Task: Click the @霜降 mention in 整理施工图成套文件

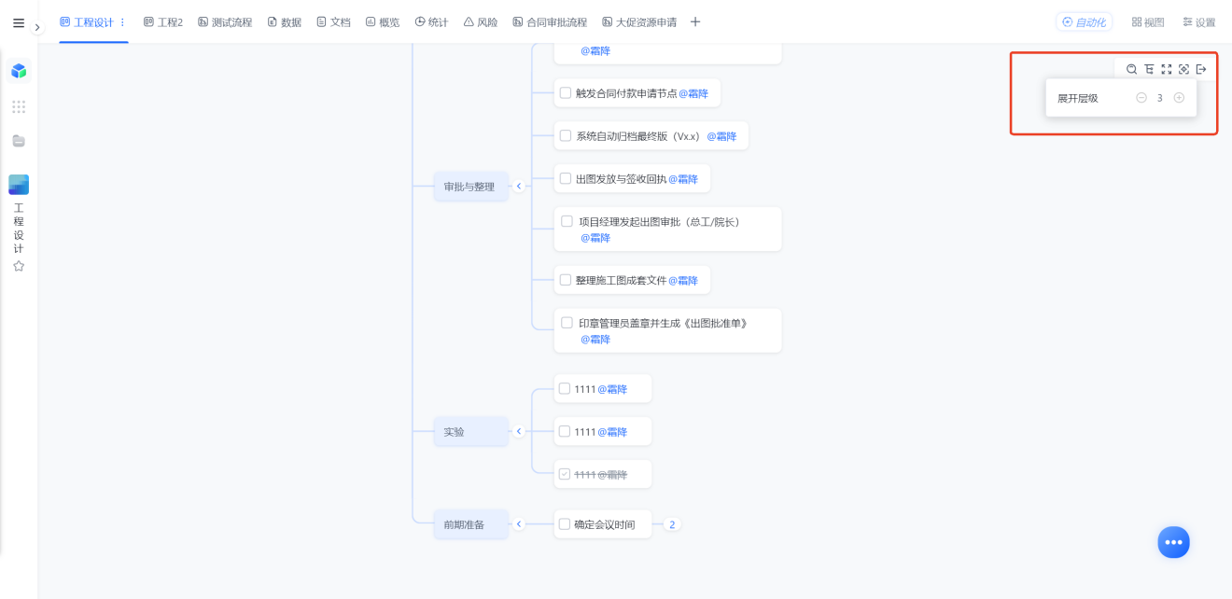Action: (683, 280)
